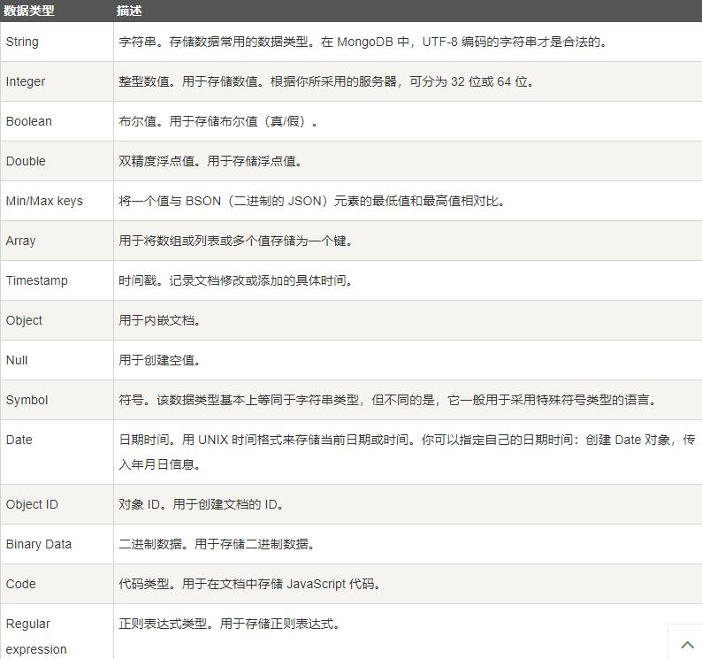Click the scroll-to-top chevron button
The image size is (702, 659).
pyautogui.click(x=687, y=645)
